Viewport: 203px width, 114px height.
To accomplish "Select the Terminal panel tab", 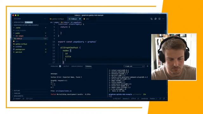I will click(88, 66).
